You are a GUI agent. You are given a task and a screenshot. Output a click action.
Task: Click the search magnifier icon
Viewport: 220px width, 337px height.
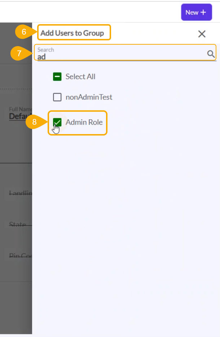tap(211, 54)
